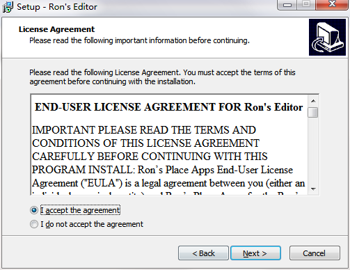The height and width of the screenshot is (270, 350).
Task: Cancel the Ron's Editor setup
Action: [315, 253]
